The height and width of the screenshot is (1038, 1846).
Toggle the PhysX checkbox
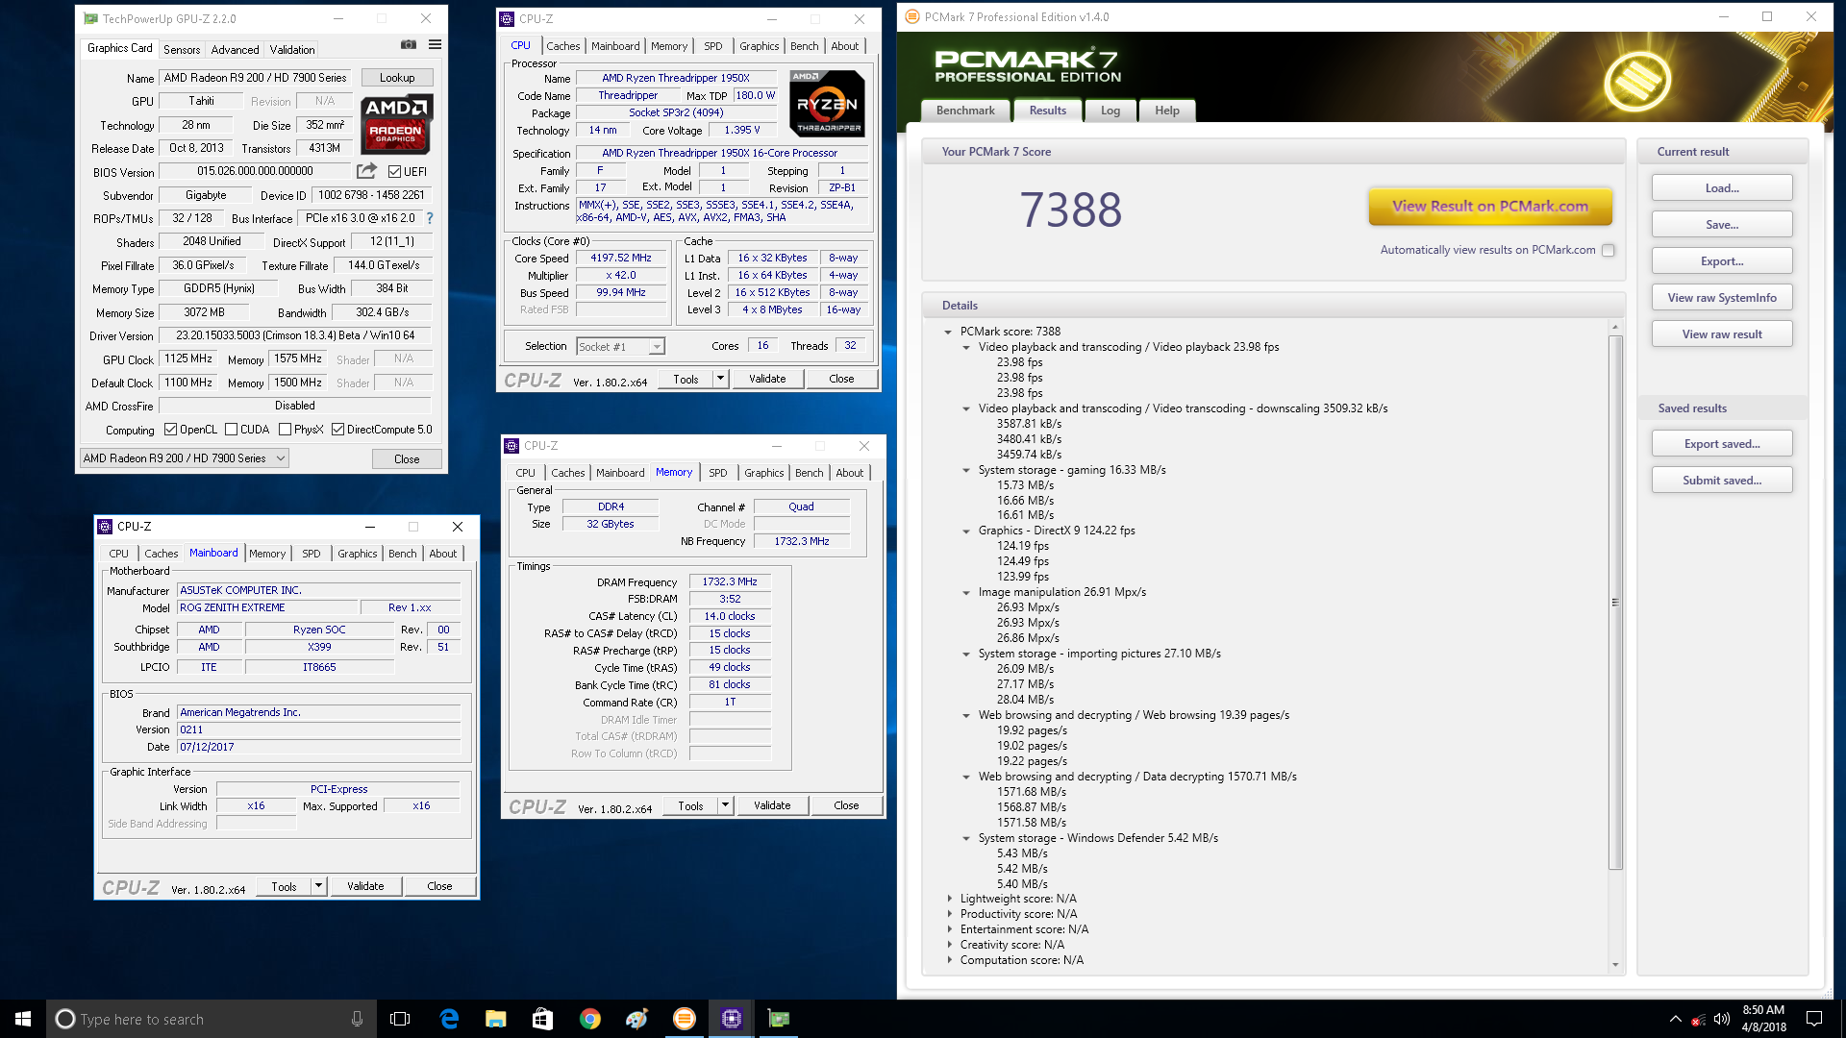point(285,430)
